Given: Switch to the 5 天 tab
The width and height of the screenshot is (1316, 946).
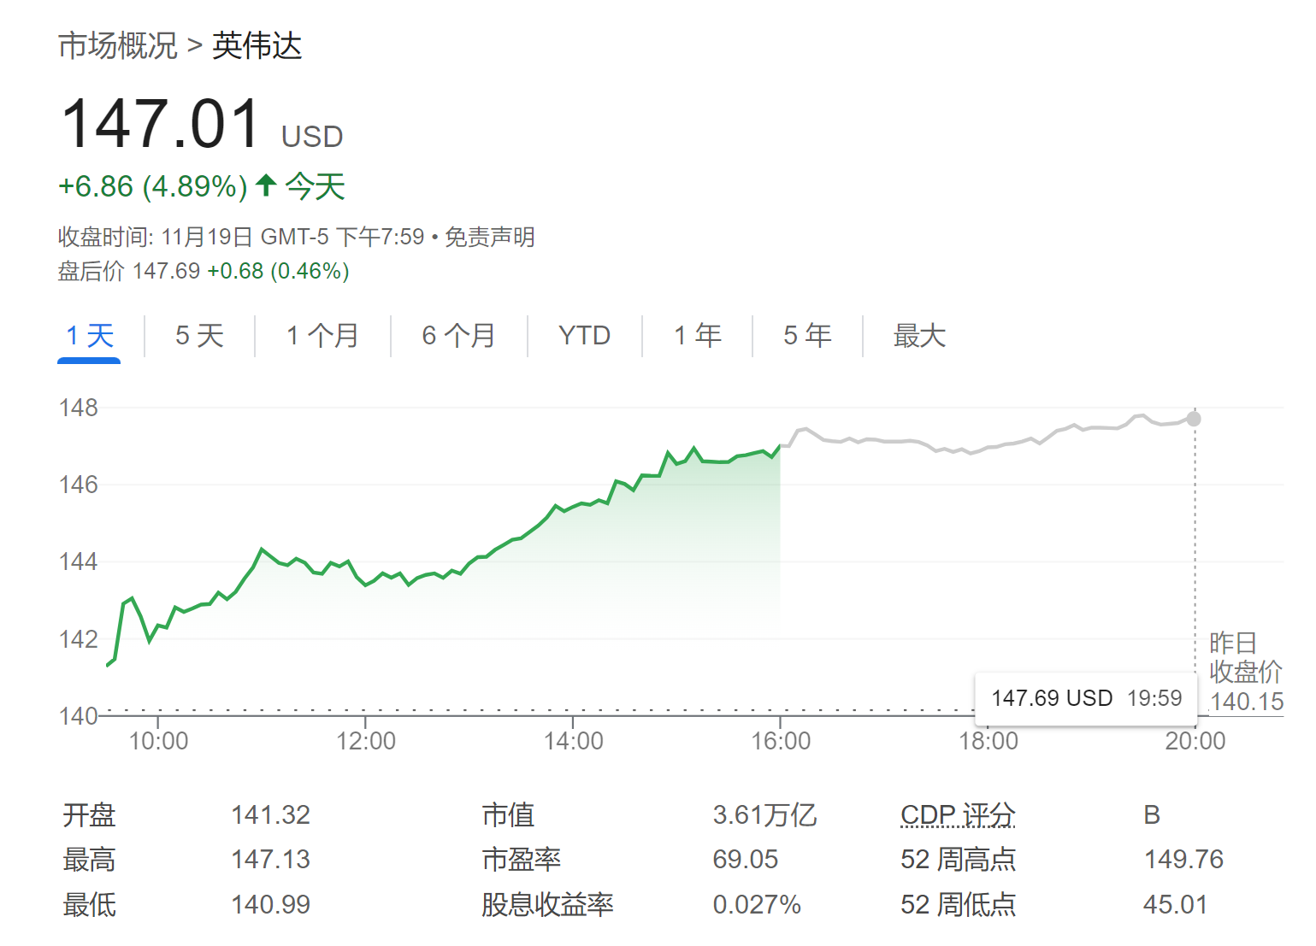Looking at the screenshot, I should [199, 336].
